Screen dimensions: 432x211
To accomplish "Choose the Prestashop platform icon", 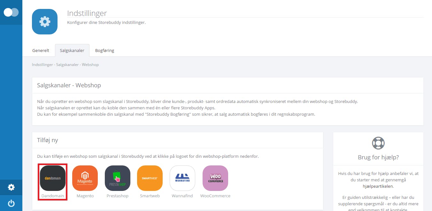I will point(118,178).
